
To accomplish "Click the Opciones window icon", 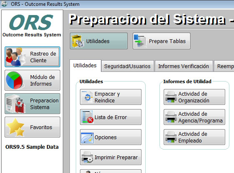I will coord(87,137).
